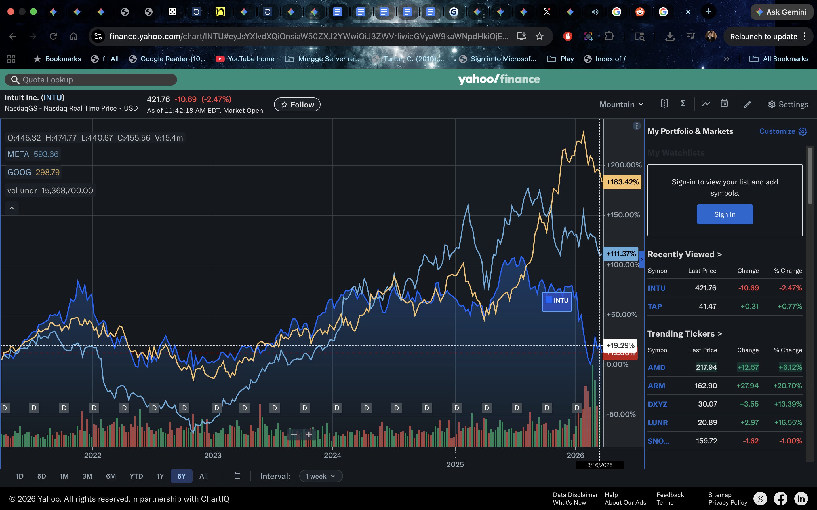Open the AMD trending ticker link

click(x=656, y=367)
